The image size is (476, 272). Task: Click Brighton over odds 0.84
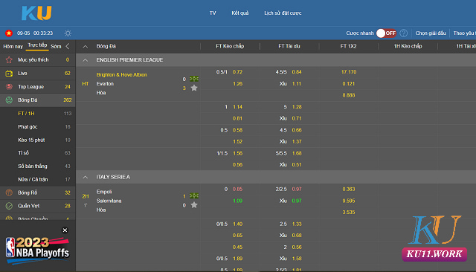click(x=297, y=72)
